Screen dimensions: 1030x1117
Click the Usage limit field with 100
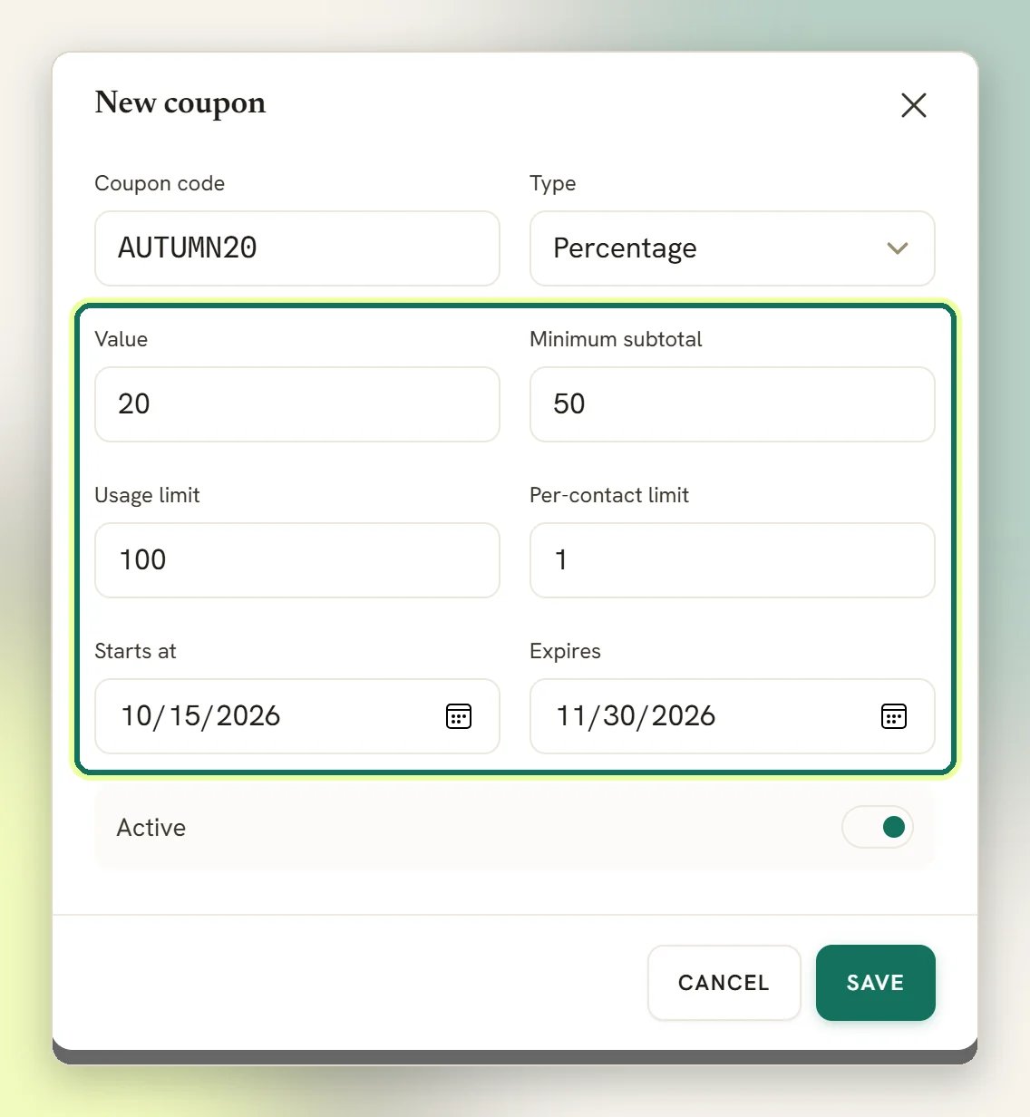pyautogui.click(x=297, y=560)
